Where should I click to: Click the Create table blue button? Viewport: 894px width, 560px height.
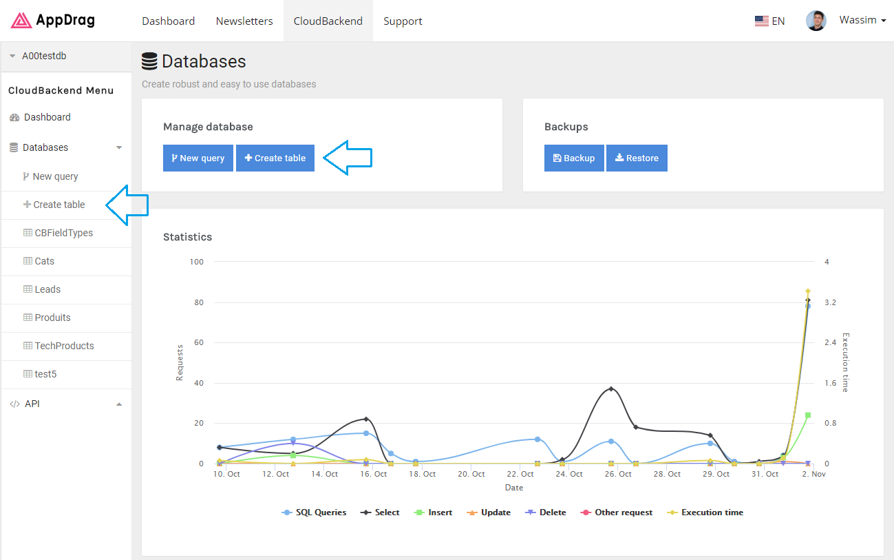coord(275,158)
